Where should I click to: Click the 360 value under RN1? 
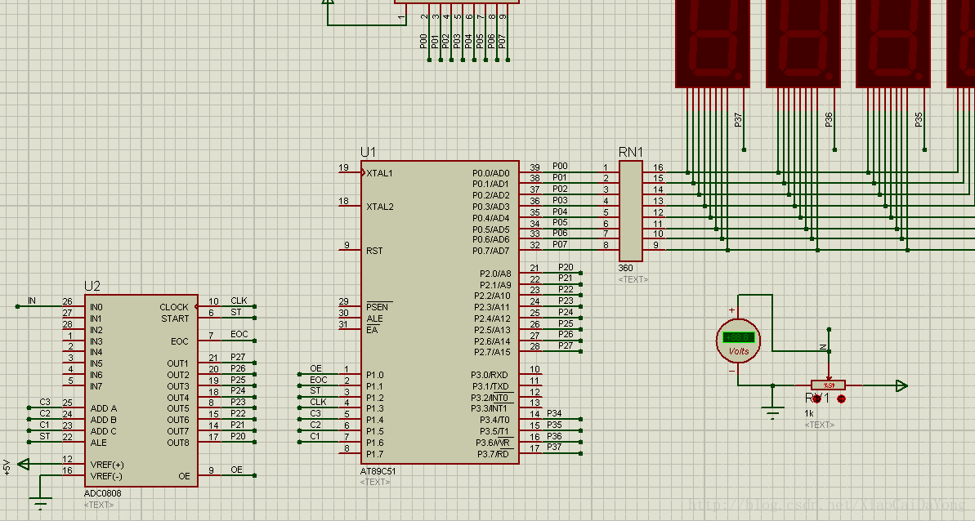(x=625, y=269)
